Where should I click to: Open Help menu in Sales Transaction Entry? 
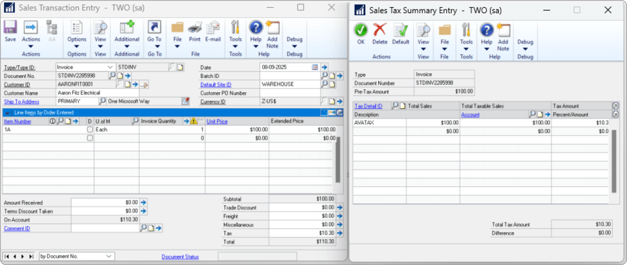click(x=256, y=34)
